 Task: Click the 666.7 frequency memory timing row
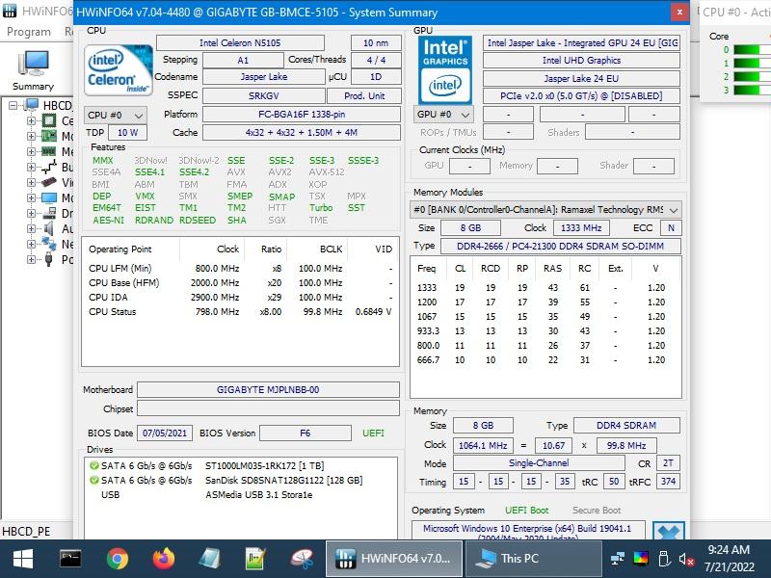point(545,359)
